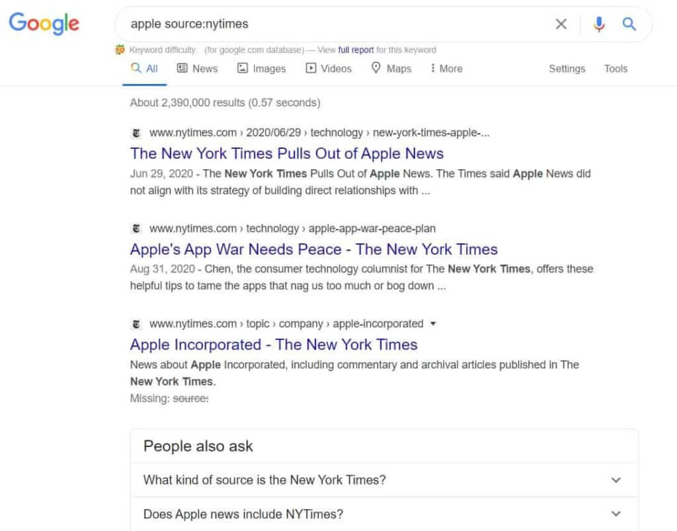
Task: Open The New York Times Pulls Out of Apple News
Action: [x=287, y=153]
